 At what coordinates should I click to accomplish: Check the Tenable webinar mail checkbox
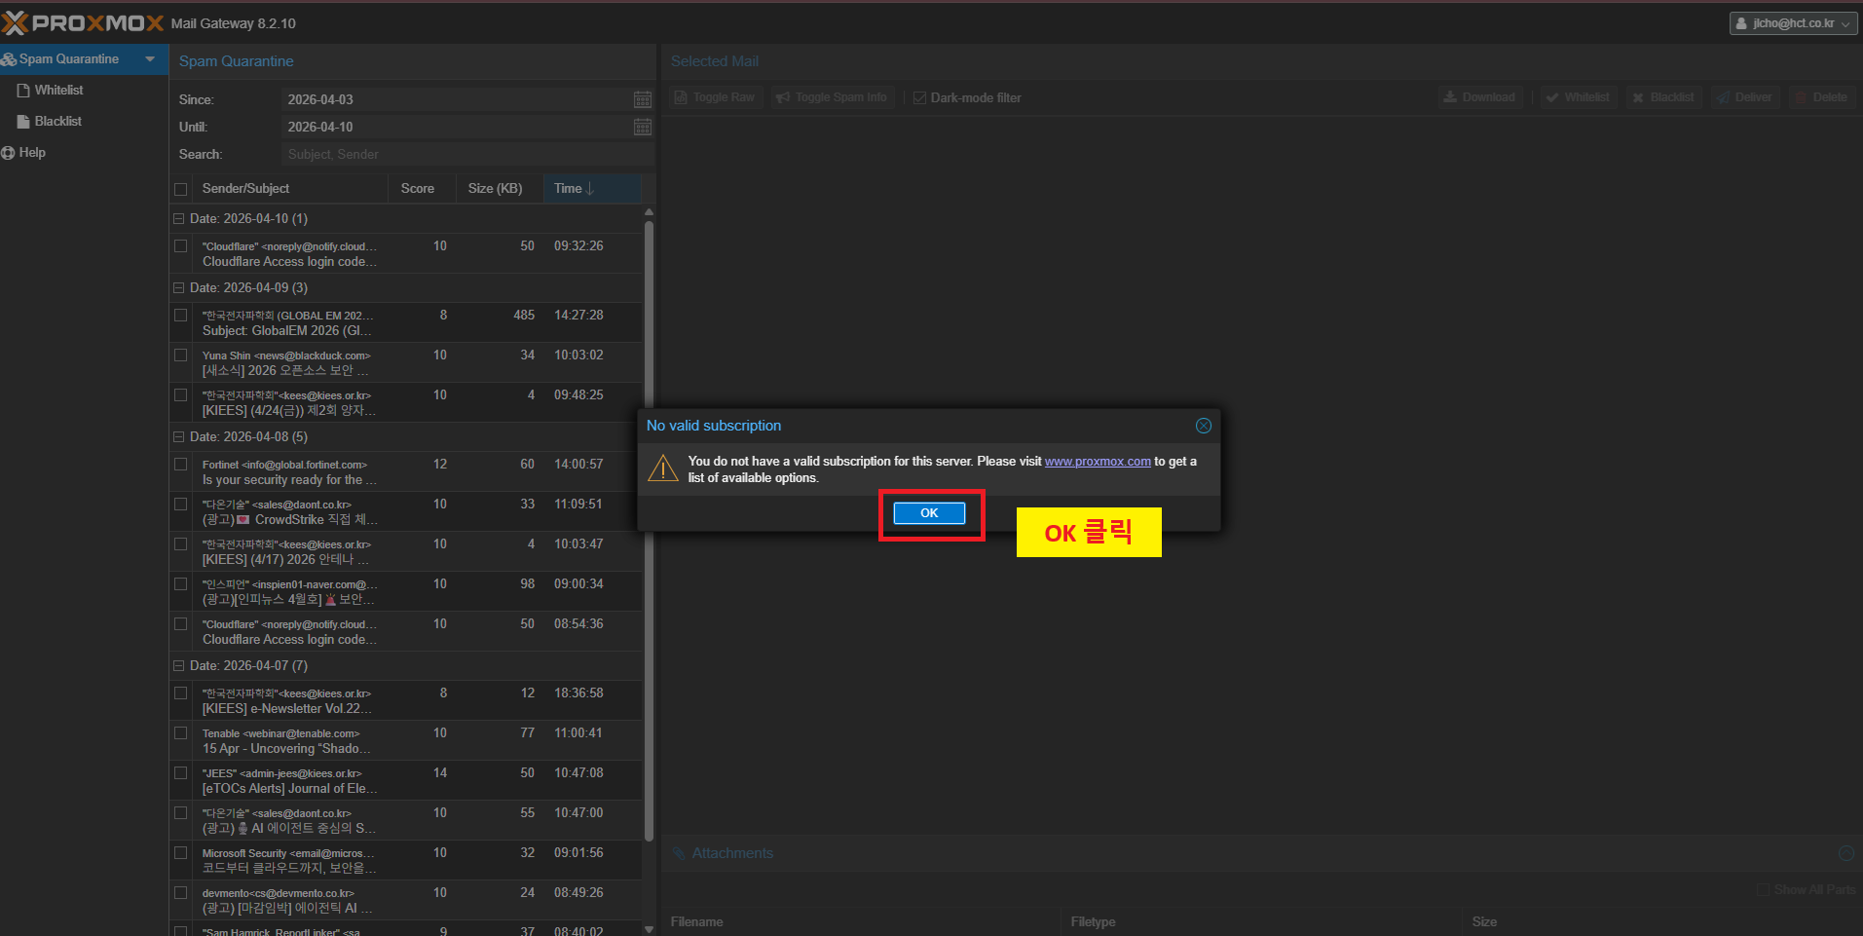(180, 733)
